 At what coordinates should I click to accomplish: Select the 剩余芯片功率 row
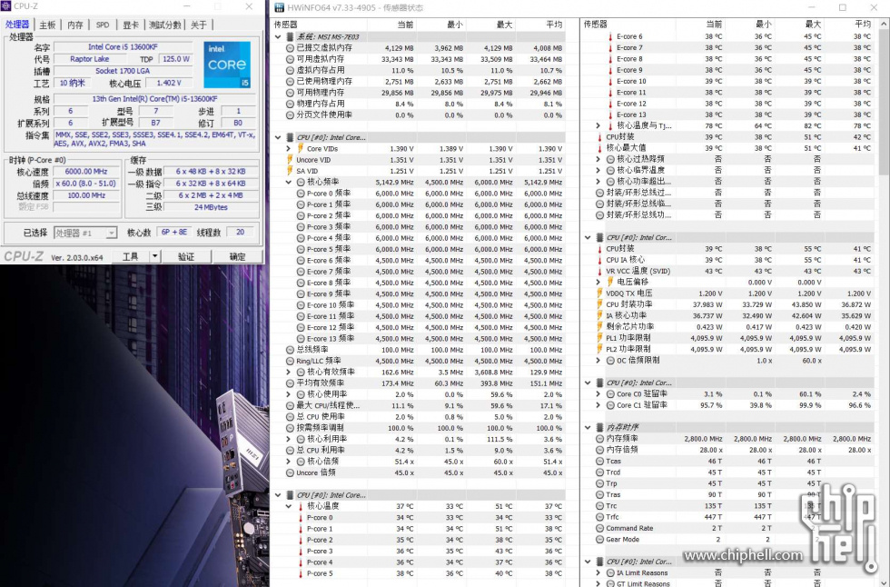click(728, 327)
